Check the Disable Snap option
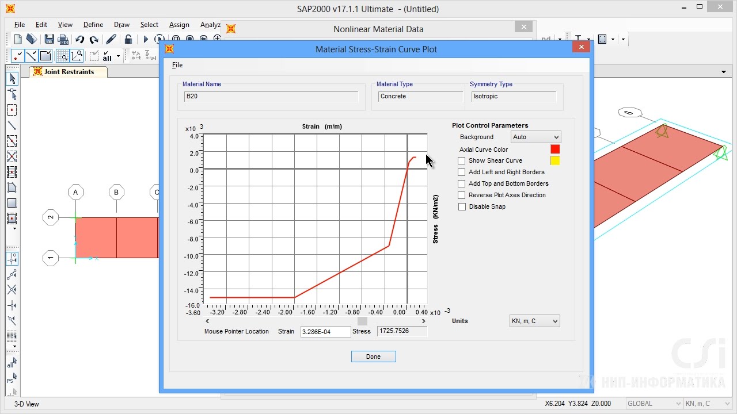Viewport: 737px width, 414px height. tap(462, 207)
